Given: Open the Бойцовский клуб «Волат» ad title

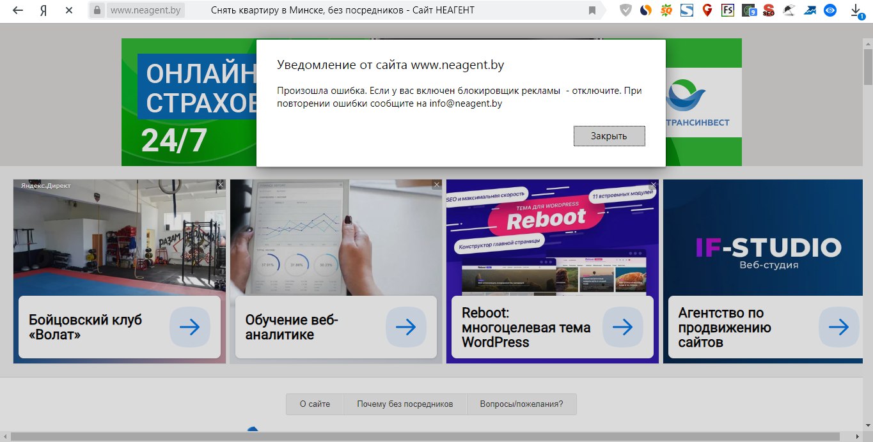Looking at the screenshot, I should (85, 327).
